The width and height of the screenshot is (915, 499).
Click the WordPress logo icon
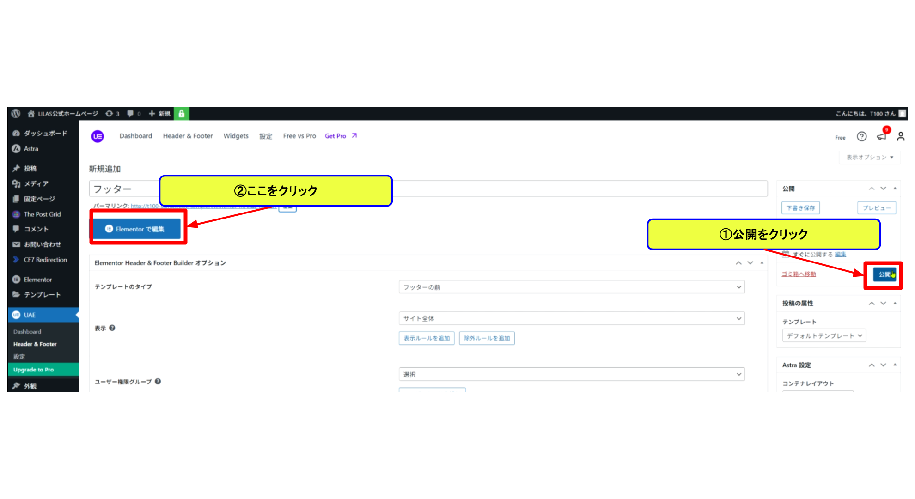[x=16, y=114]
